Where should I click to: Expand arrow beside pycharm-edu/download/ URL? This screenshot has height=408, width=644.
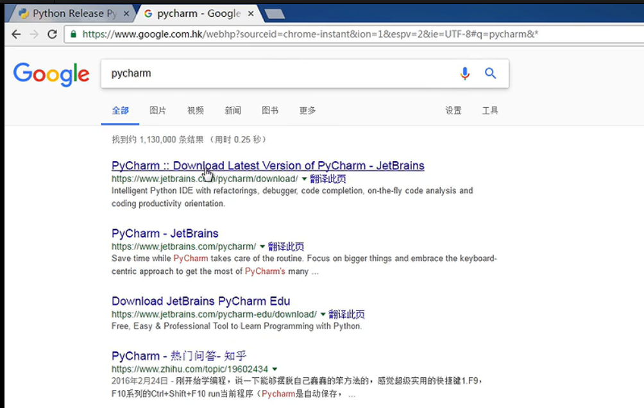[323, 315]
